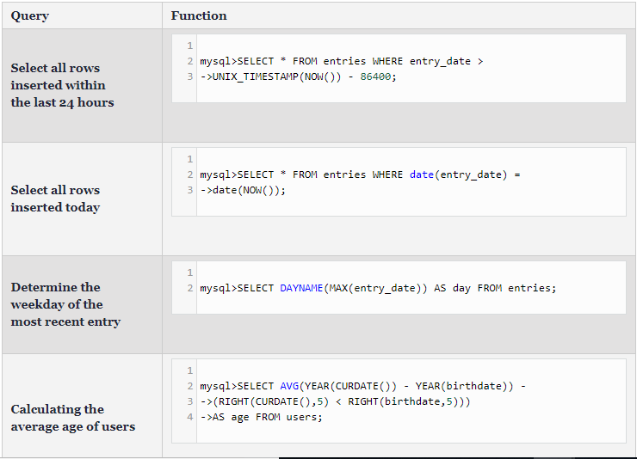Click 'MAX(entry_date)' in the DAYNAME query
Screen dimensions: 637x459
click(x=375, y=288)
